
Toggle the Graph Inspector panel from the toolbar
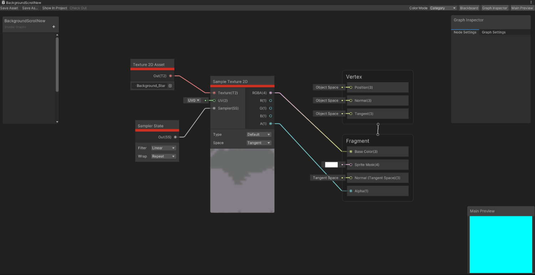[495, 8]
